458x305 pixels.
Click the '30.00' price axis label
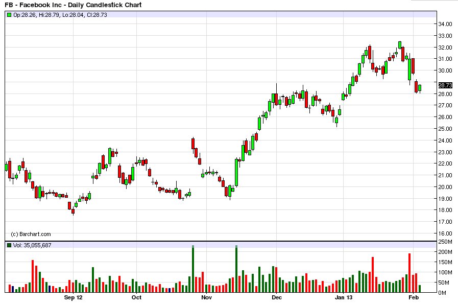(x=445, y=71)
